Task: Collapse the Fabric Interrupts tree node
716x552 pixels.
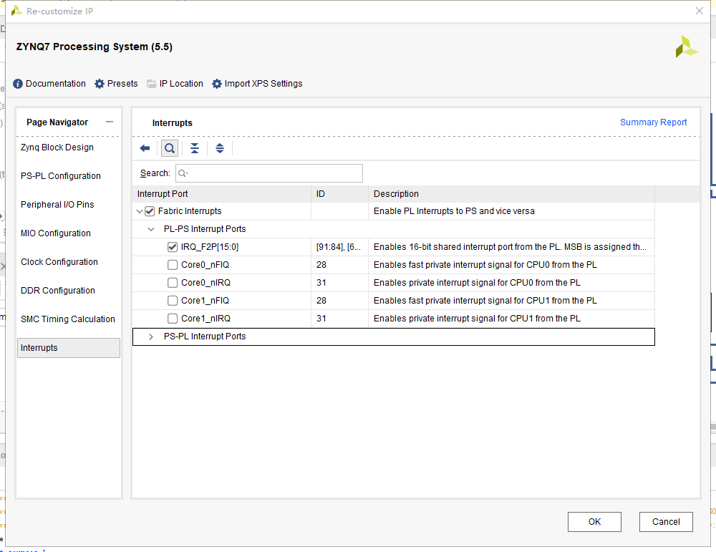Action: [x=140, y=211]
